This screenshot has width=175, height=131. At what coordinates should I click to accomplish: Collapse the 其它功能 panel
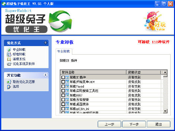(x=46, y=75)
